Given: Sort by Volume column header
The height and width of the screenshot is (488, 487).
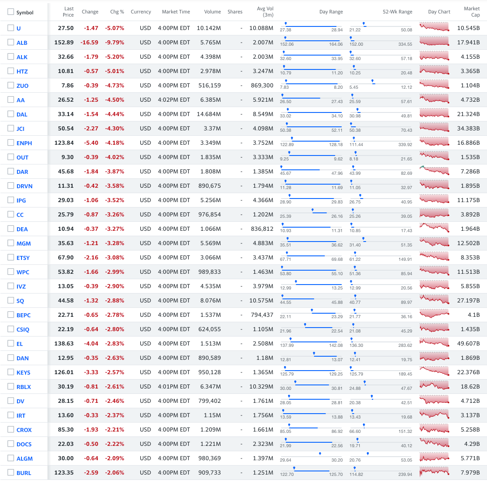Looking at the screenshot, I should tap(212, 12).
